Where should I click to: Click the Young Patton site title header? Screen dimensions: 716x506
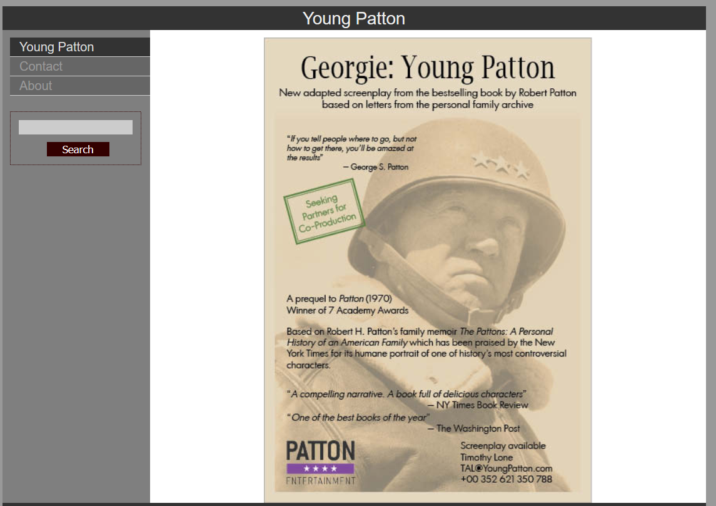(x=354, y=19)
